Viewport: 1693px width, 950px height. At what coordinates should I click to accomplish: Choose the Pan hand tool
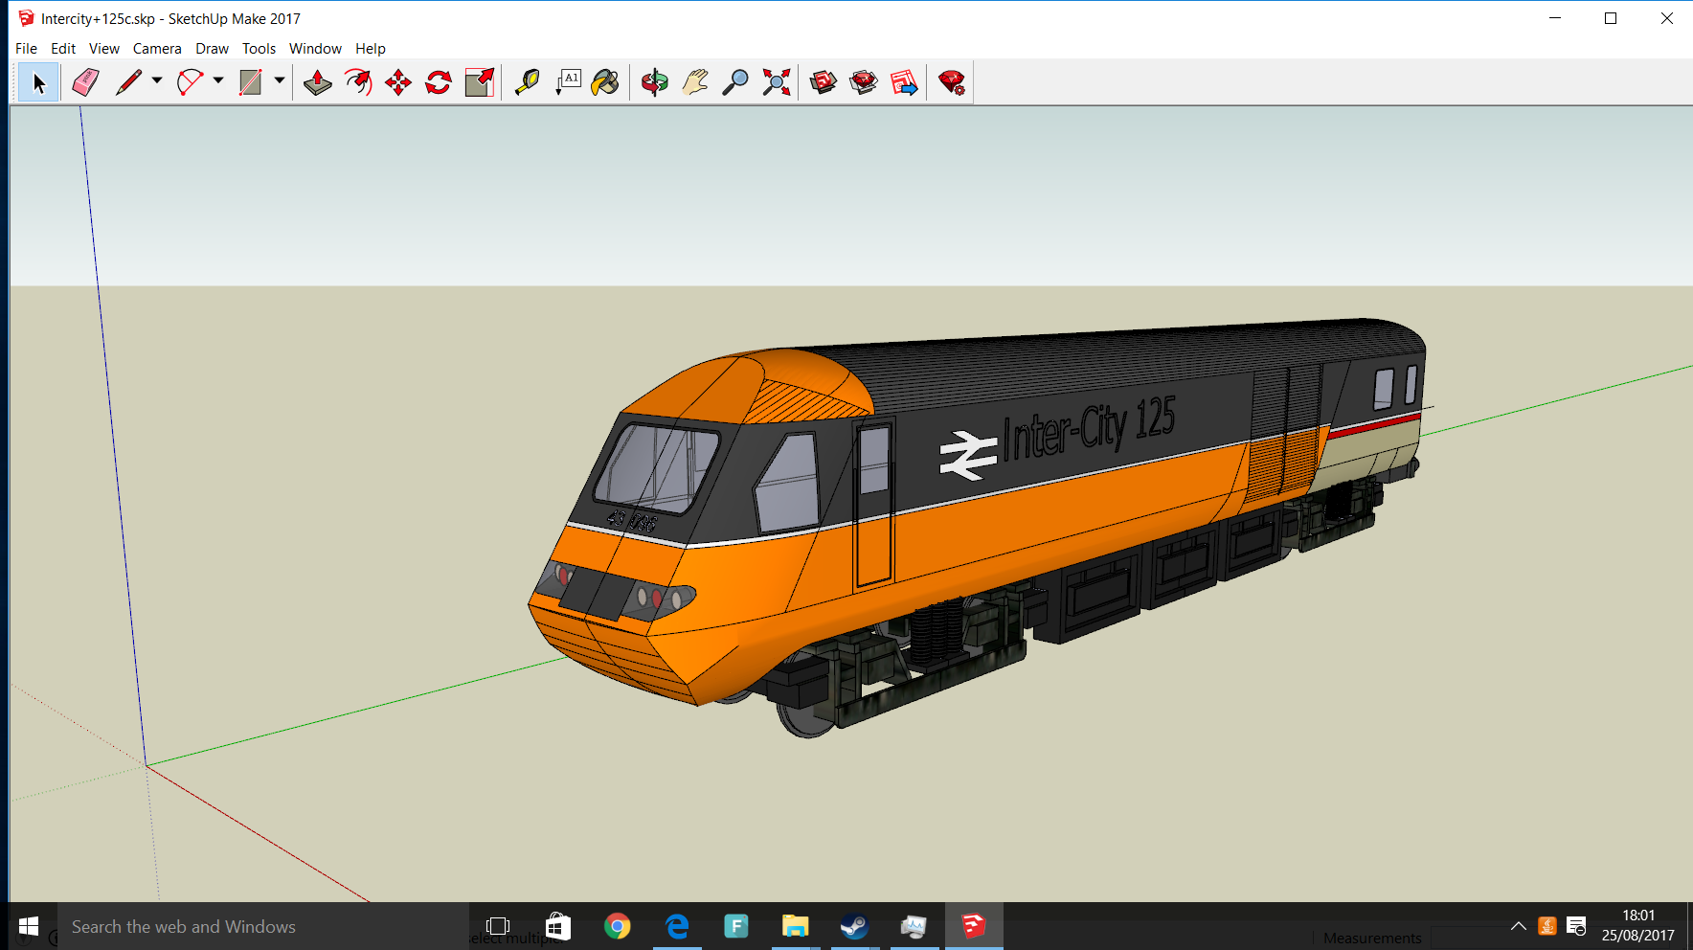point(695,82)
